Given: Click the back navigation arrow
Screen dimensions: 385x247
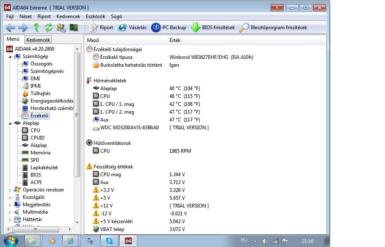Looking at the screenshot, I should 10,28.
